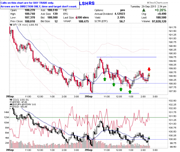Click the 188.00 price axis label
This screenshot has height=152, width=180.
tap(172, 83)
